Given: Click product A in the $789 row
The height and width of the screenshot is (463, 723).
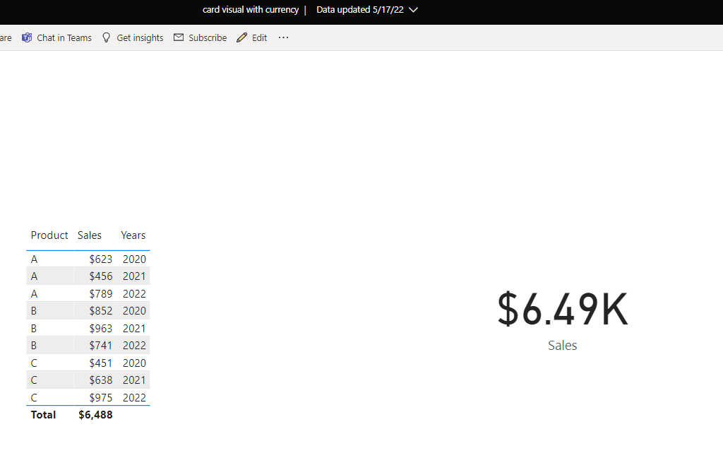Looking at the screenshot, I should tap(34, 294).
